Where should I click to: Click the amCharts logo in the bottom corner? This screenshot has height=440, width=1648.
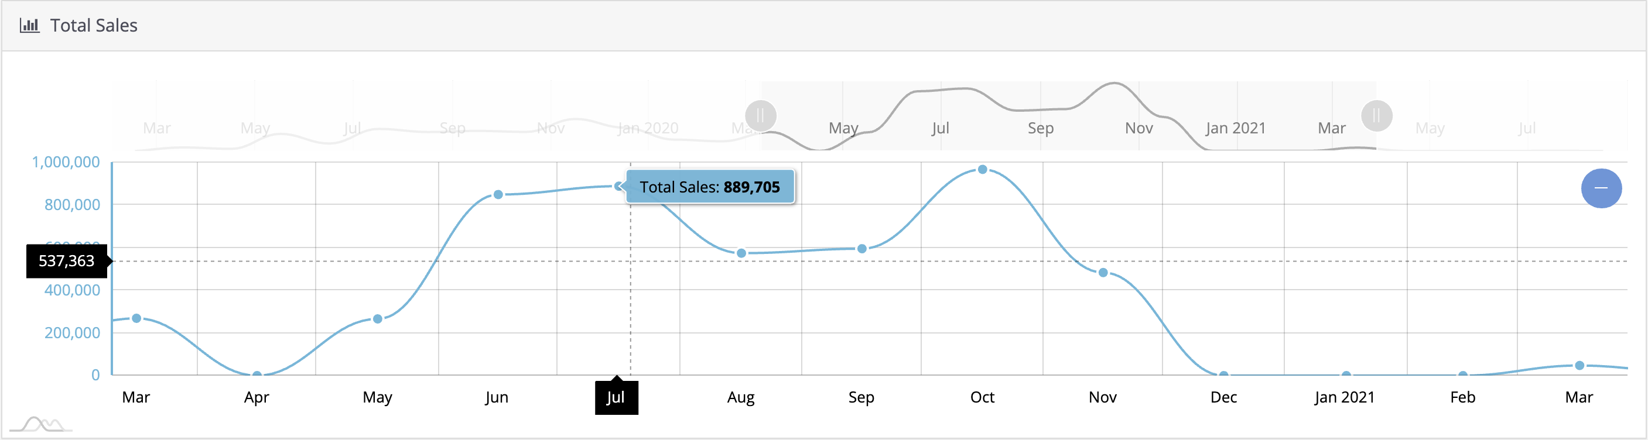coord(41,424)
